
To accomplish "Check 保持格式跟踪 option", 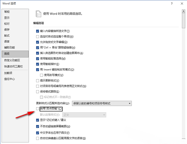I will pos(38,92).
